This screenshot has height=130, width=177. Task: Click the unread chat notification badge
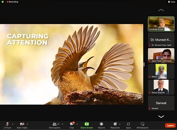[x=74, y=123]
